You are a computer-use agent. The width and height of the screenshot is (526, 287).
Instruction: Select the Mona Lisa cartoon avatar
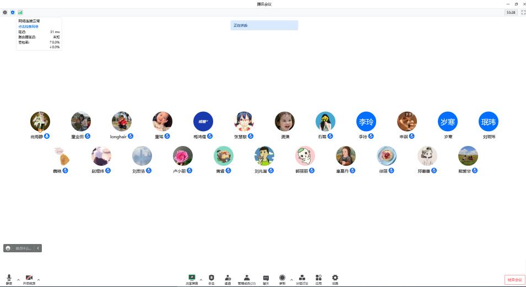[346, 156]
